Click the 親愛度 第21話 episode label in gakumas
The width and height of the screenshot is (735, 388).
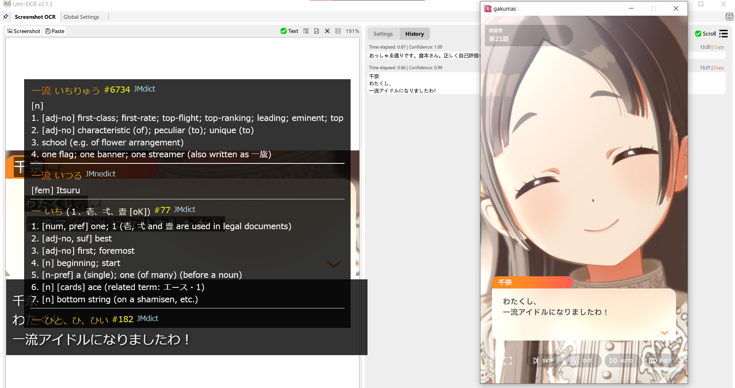(529, 36)
